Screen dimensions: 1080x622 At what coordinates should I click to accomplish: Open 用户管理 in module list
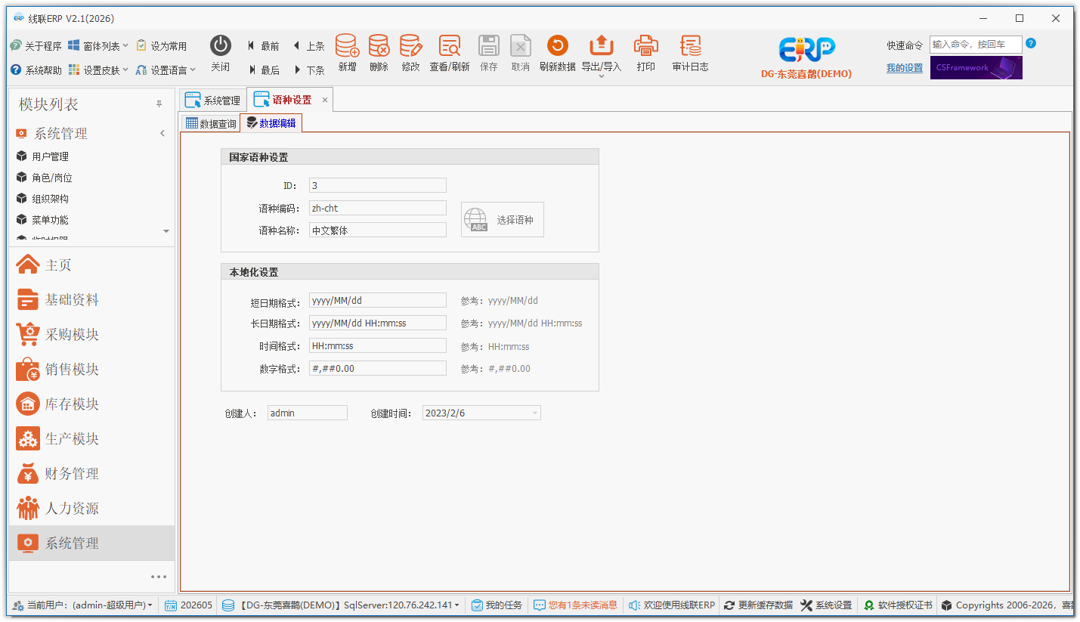point(50,156)
